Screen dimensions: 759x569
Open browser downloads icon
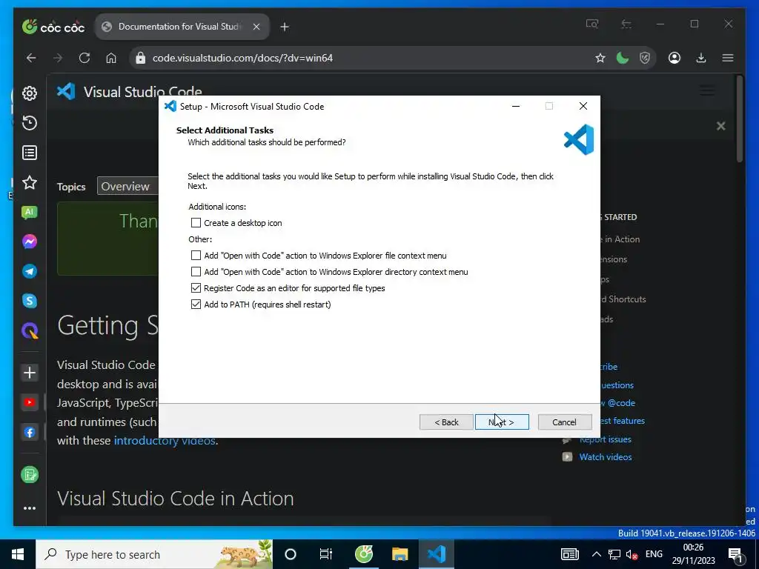701,58
